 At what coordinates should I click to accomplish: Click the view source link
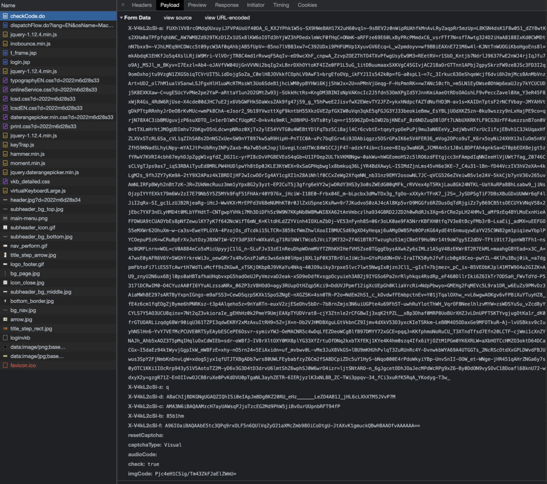pyautogui.click(x=178, y=18)
